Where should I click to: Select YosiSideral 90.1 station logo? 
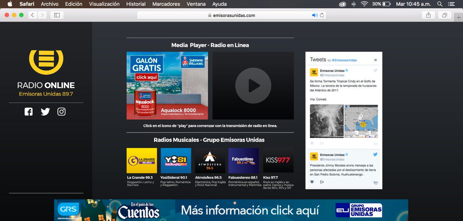(176, 161)
